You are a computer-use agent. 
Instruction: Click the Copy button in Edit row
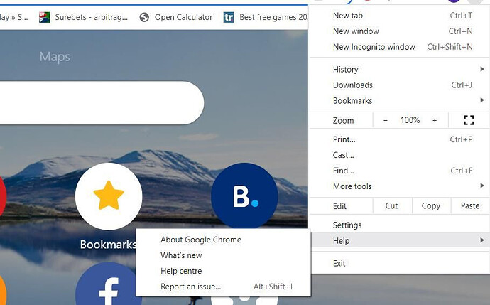[x=431, y=206]
